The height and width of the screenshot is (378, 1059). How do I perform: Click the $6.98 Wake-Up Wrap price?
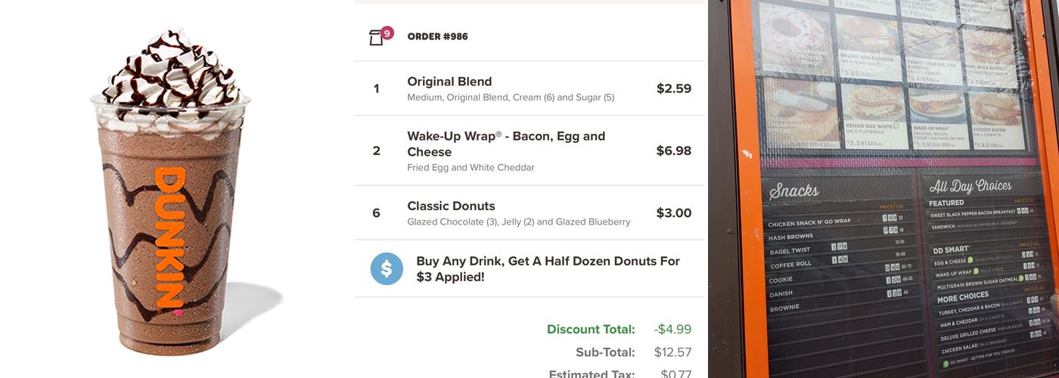tap(673, 150)
